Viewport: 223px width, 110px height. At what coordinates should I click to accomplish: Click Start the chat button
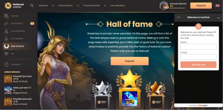pos(198,65)
